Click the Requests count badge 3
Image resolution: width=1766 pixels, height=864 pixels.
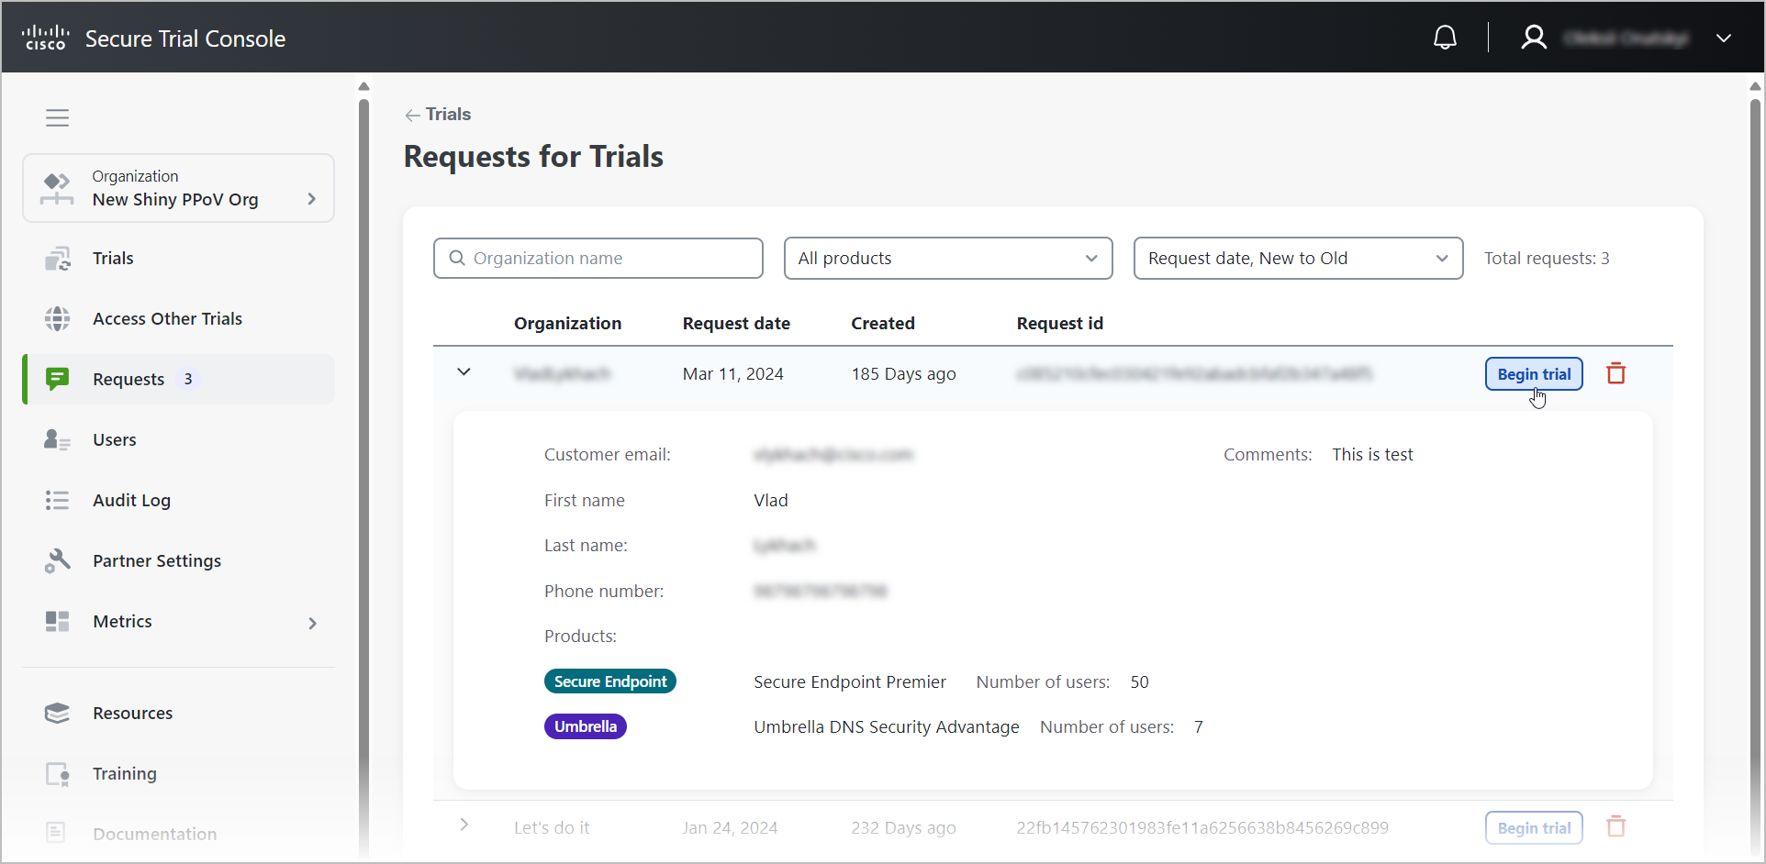(188, 380)
